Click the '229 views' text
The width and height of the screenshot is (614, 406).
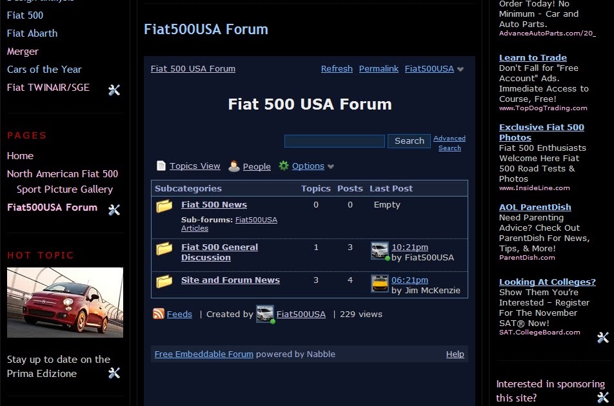pos(361,314)
